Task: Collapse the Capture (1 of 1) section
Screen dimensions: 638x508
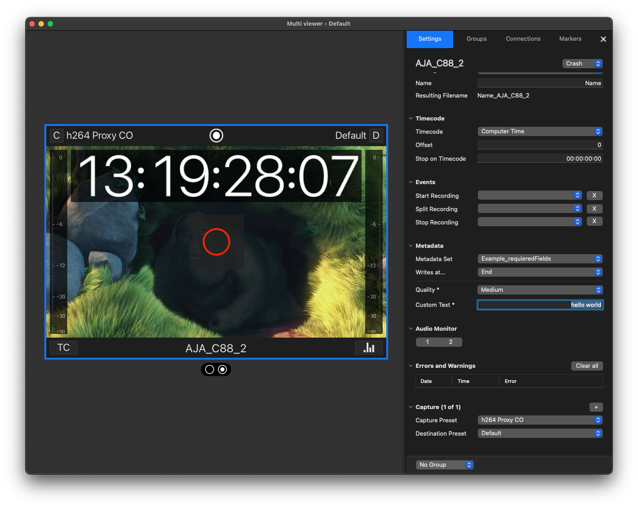Action: click(x=411, y=407)
